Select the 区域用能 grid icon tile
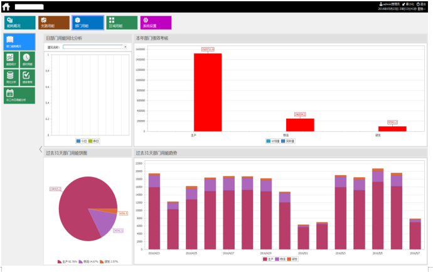The height and width of the screenshot is (272, 433). [122, 23]
